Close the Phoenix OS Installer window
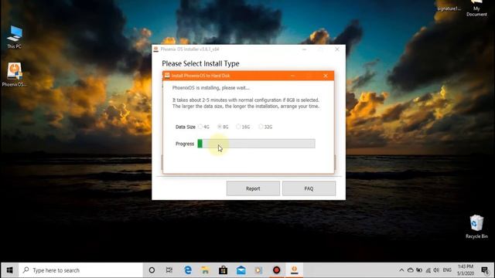Image resolution: width=495 pixels, height=278 pixels. click(337, 49)
